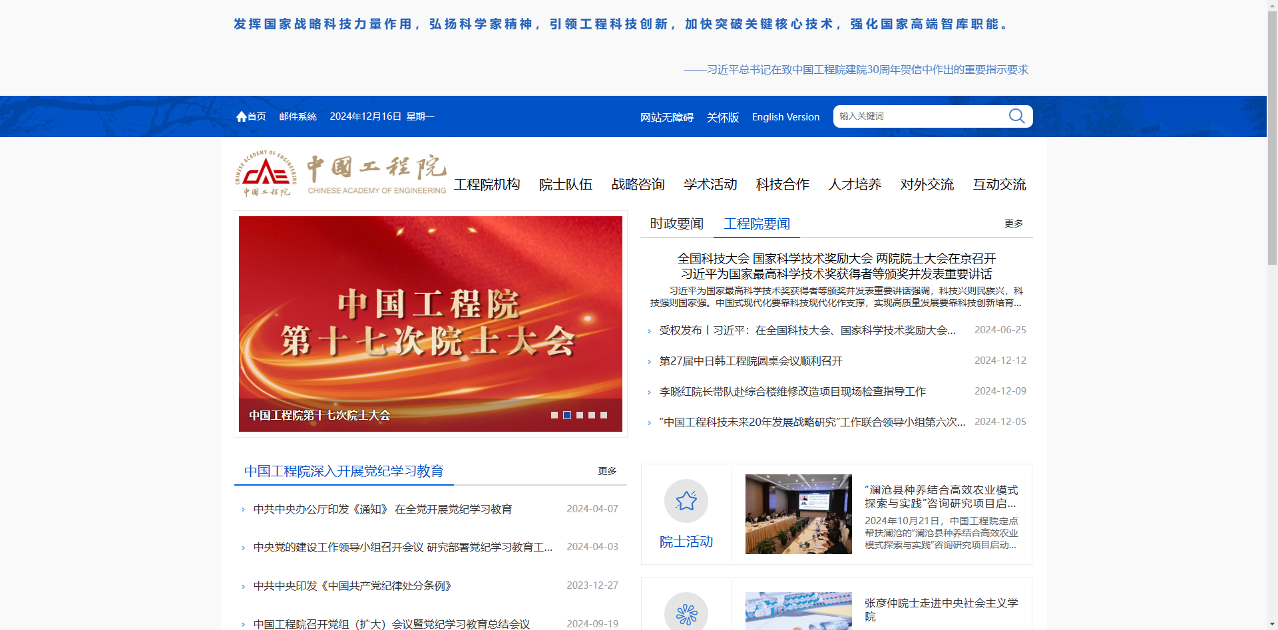Select the first carousel dot indicator

[x=554, y=415]
